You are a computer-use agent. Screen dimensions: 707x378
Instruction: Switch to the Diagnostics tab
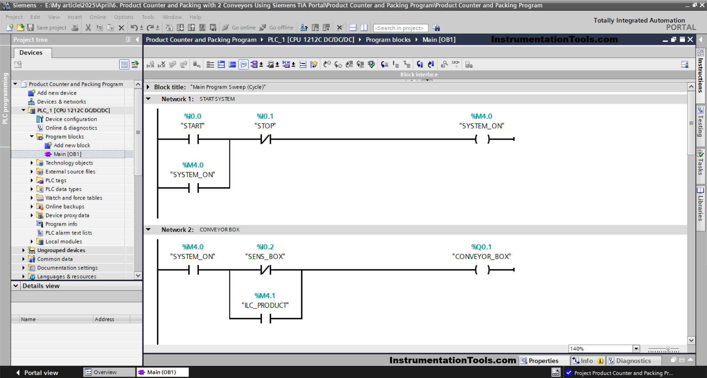634,361
